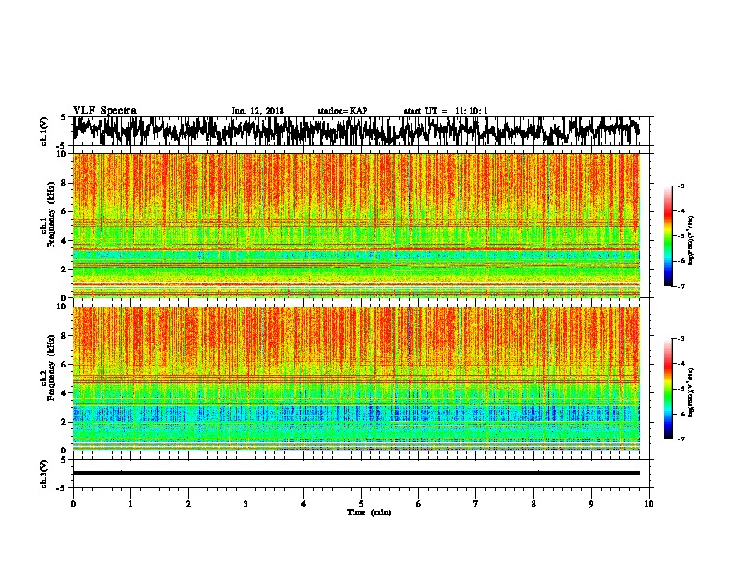Click the 'VLF Spectra' plot title

click(x=104, y=111)
